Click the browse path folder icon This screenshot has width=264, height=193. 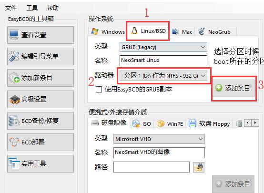[199, 167]
